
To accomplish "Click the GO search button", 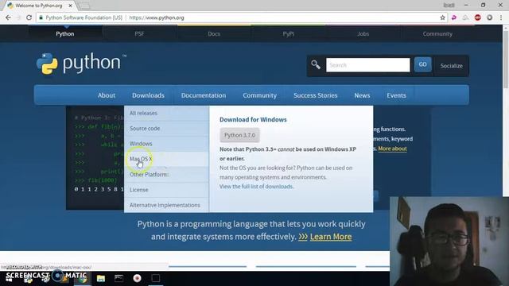I will click(422, 64).
